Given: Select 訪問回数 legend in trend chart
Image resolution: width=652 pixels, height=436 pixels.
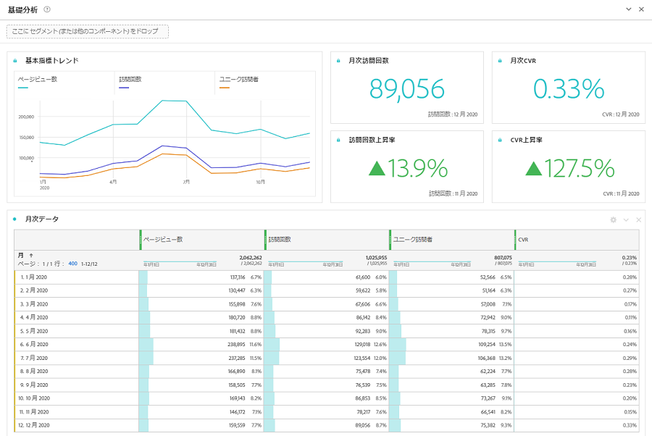Looking at the screenshot, I should 130,80.
